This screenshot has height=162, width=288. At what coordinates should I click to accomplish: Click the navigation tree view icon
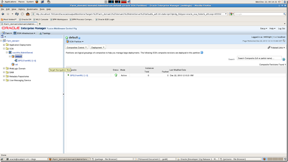point(2,37)
